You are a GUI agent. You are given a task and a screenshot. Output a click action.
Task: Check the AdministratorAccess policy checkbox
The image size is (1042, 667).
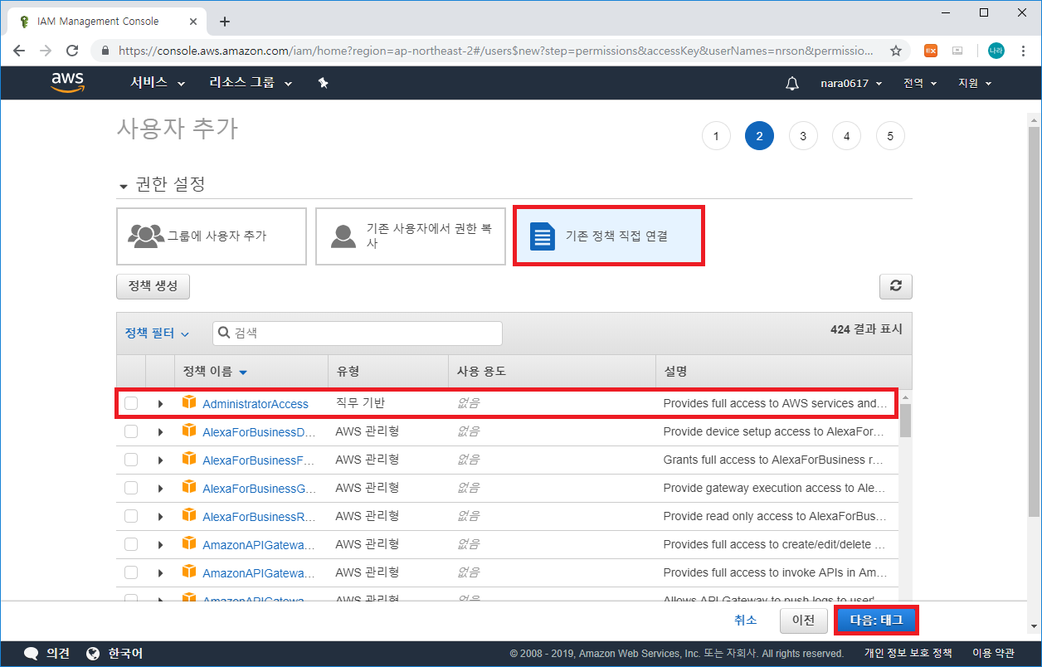tap(131, 403)
